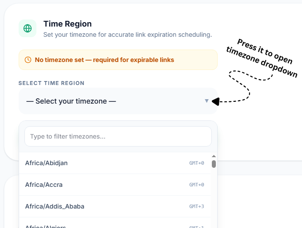Focus the 'Type to filter timezones' field

click(118, 136)
